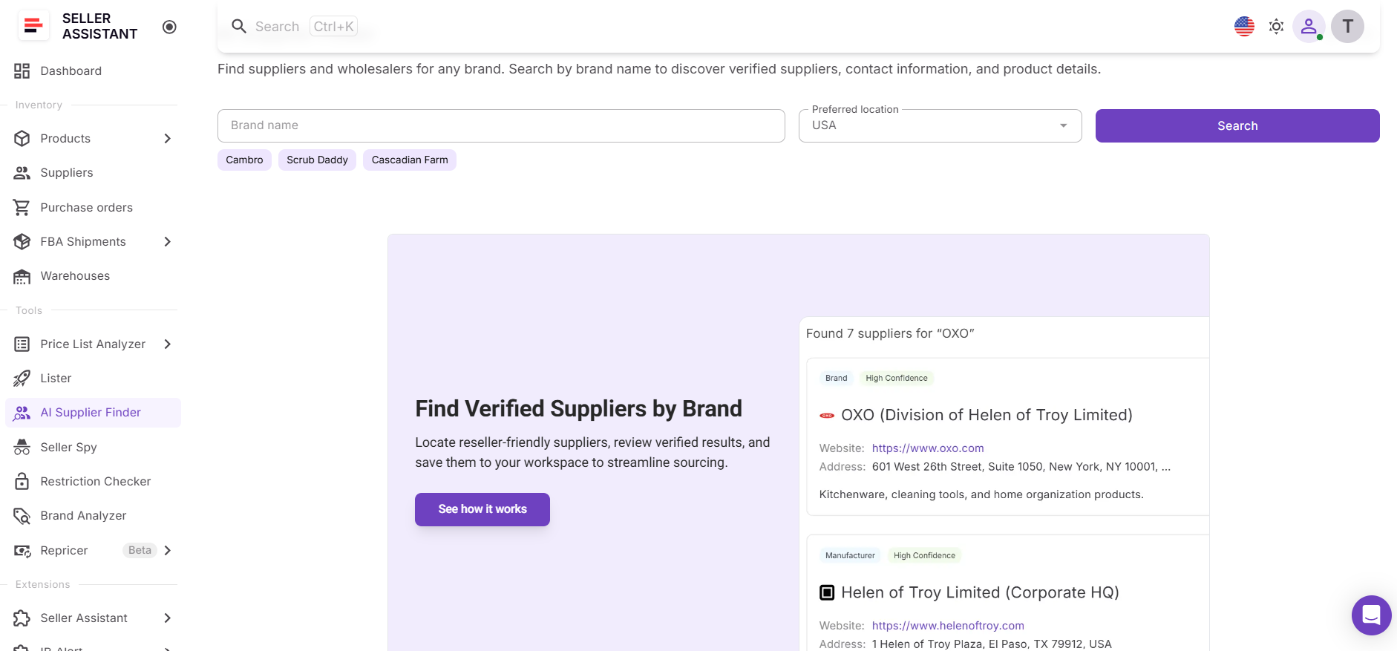
Task: Expand the Price List Analyzer chevron
Action: [x=167, y=344]
